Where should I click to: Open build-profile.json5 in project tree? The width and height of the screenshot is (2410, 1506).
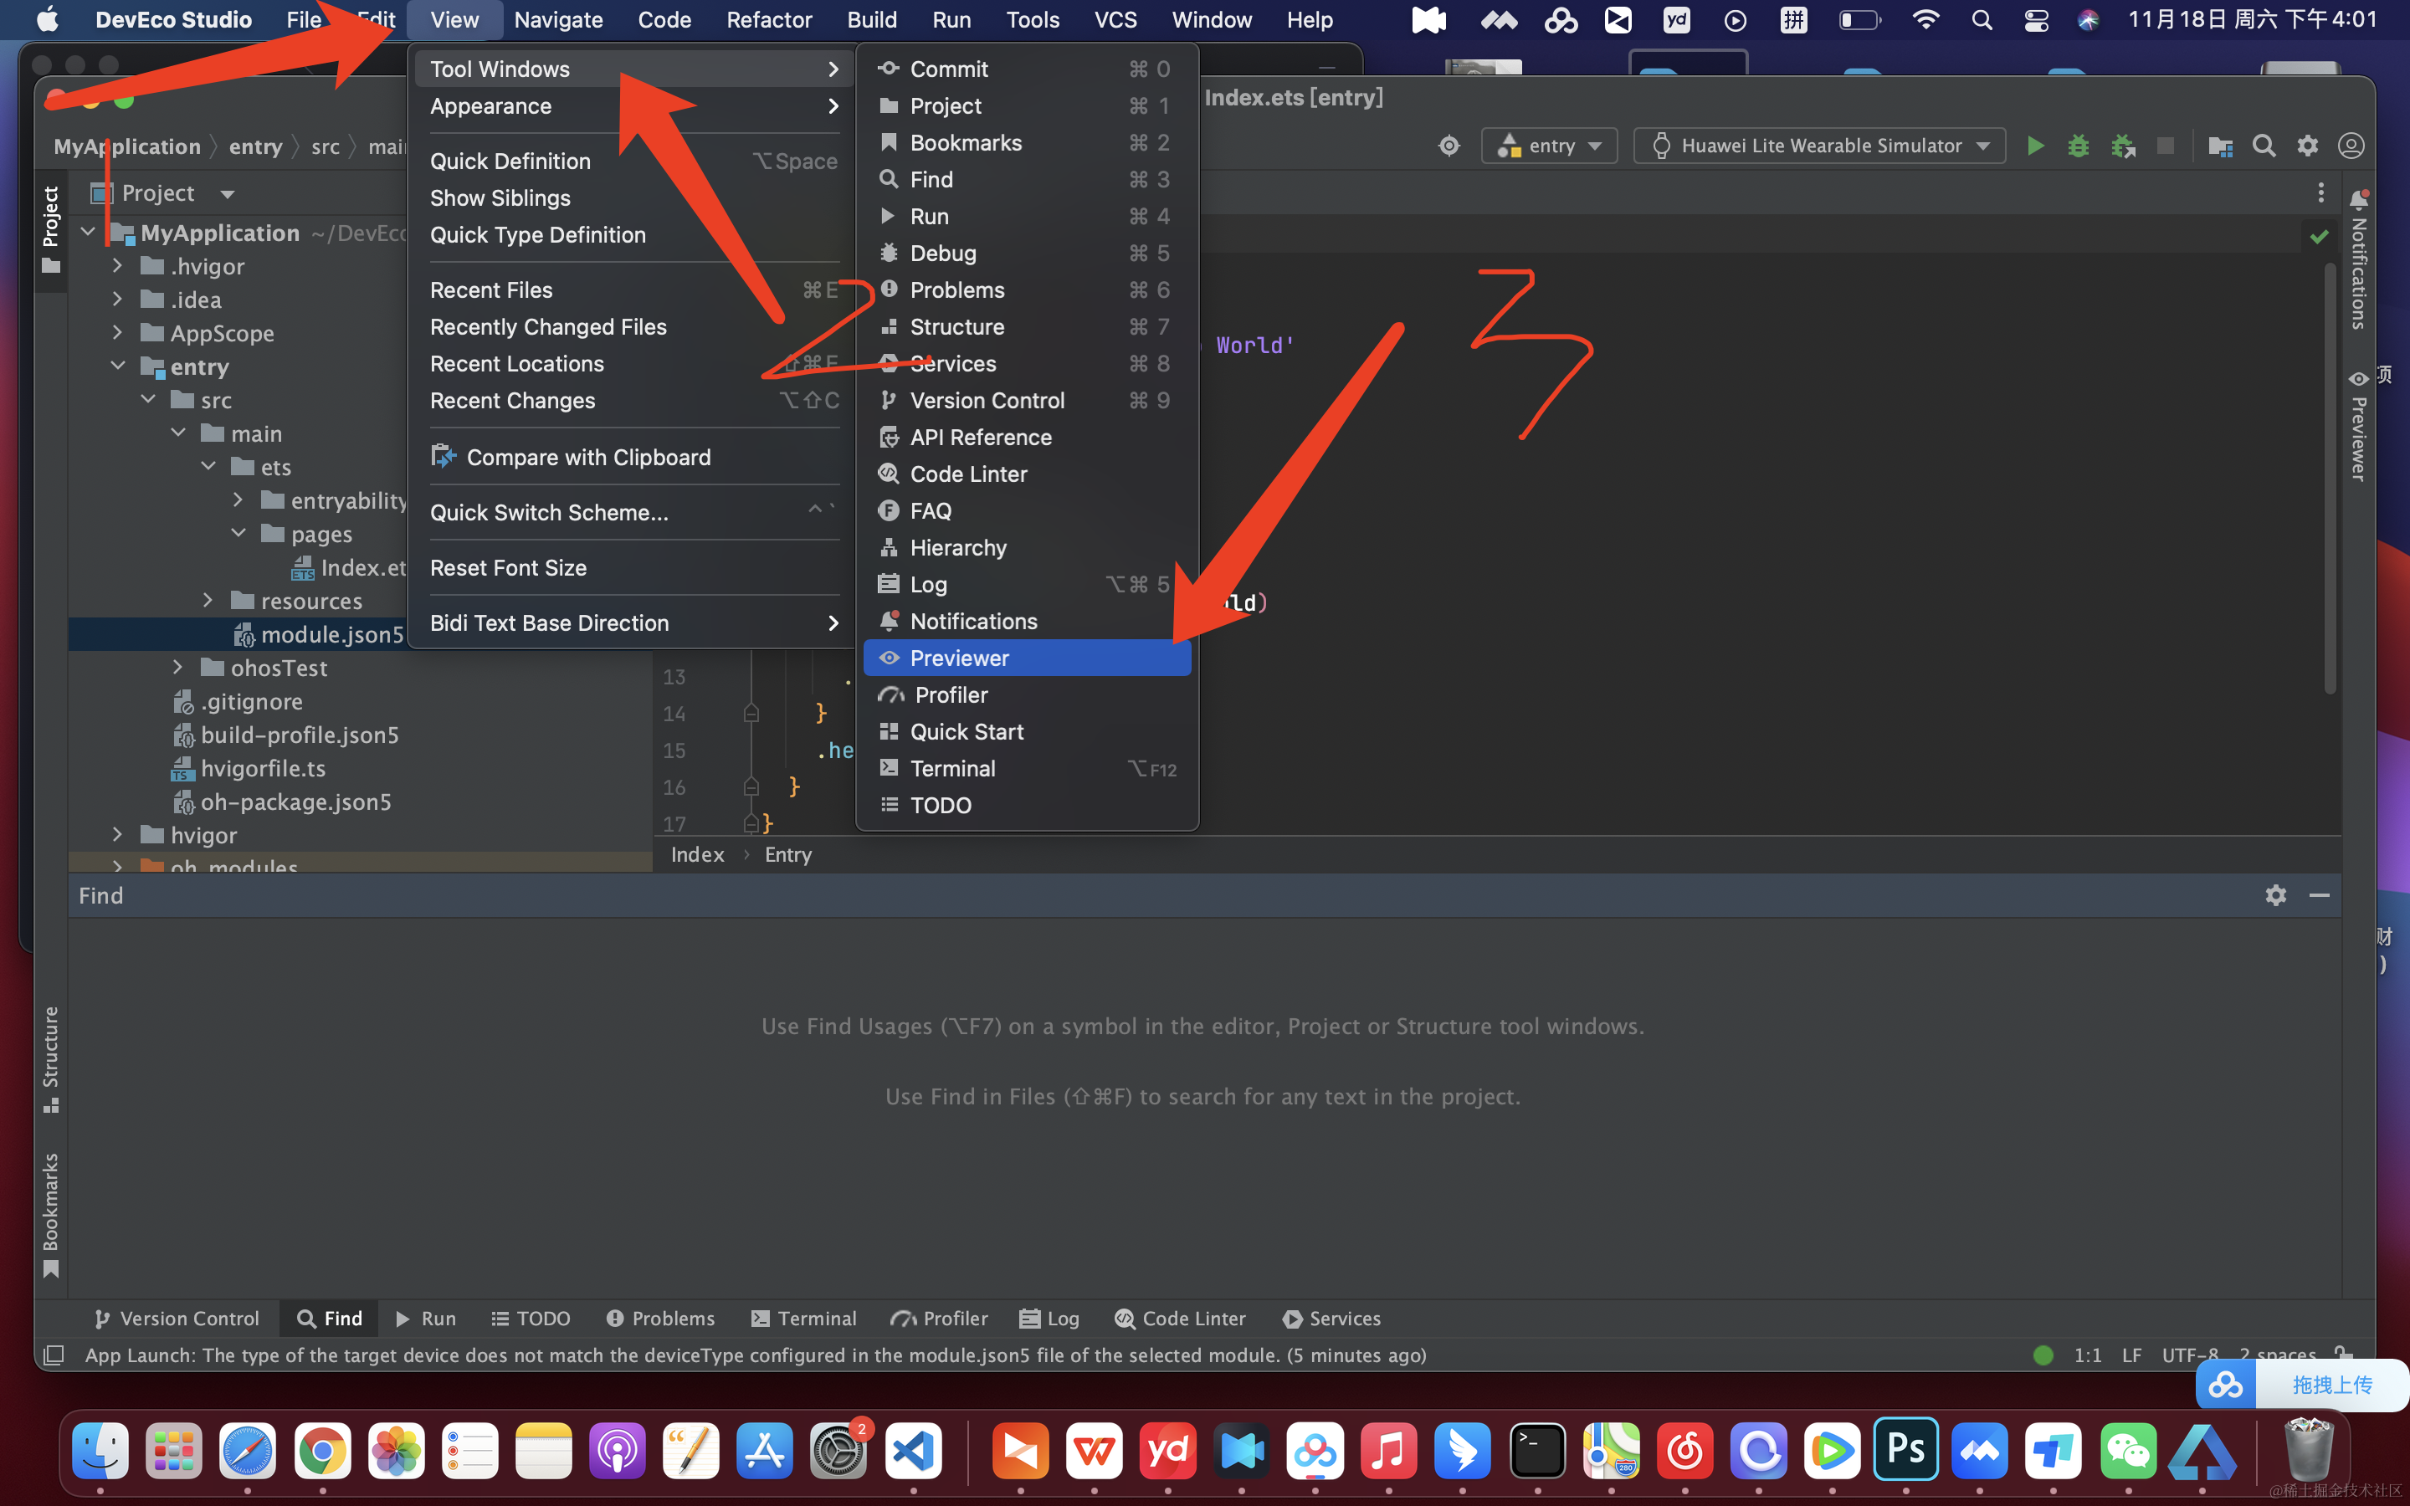click(299, 735)
